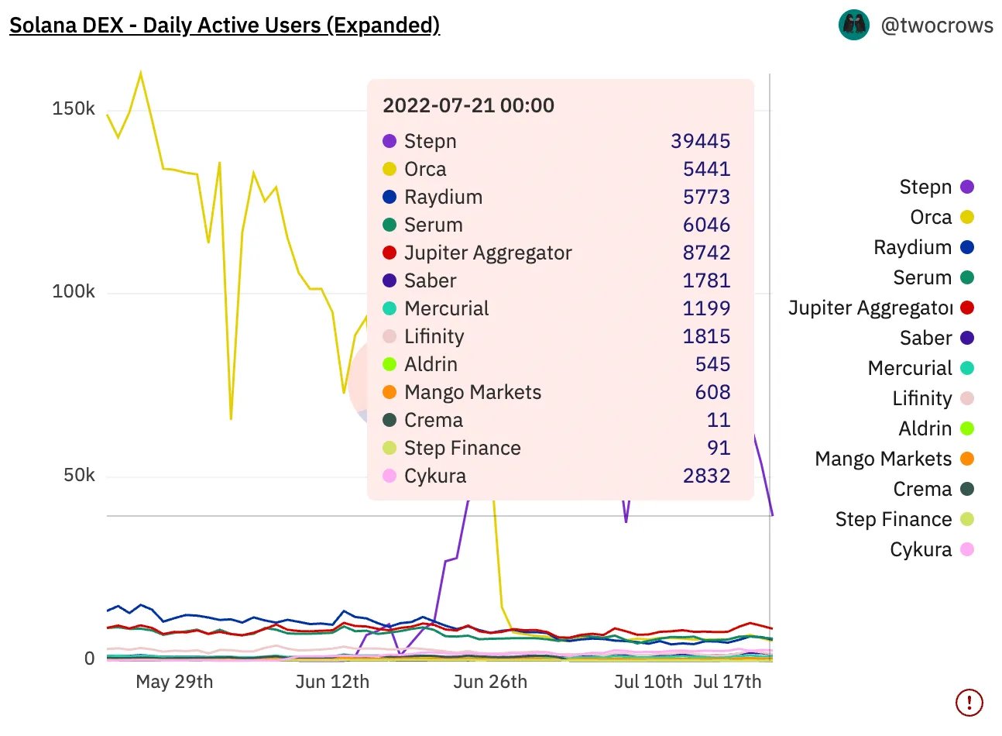Click the Stepn value 39445 in tooltip
This screenshot has height=736, width=1002.
point(700,141)
